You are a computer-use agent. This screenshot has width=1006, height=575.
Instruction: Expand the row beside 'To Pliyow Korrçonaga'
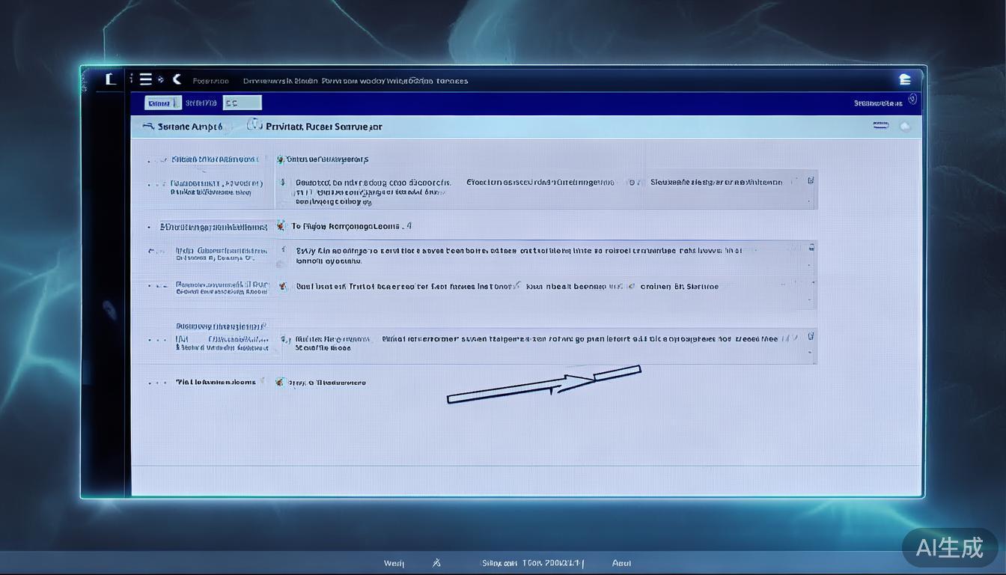(149, 226)
